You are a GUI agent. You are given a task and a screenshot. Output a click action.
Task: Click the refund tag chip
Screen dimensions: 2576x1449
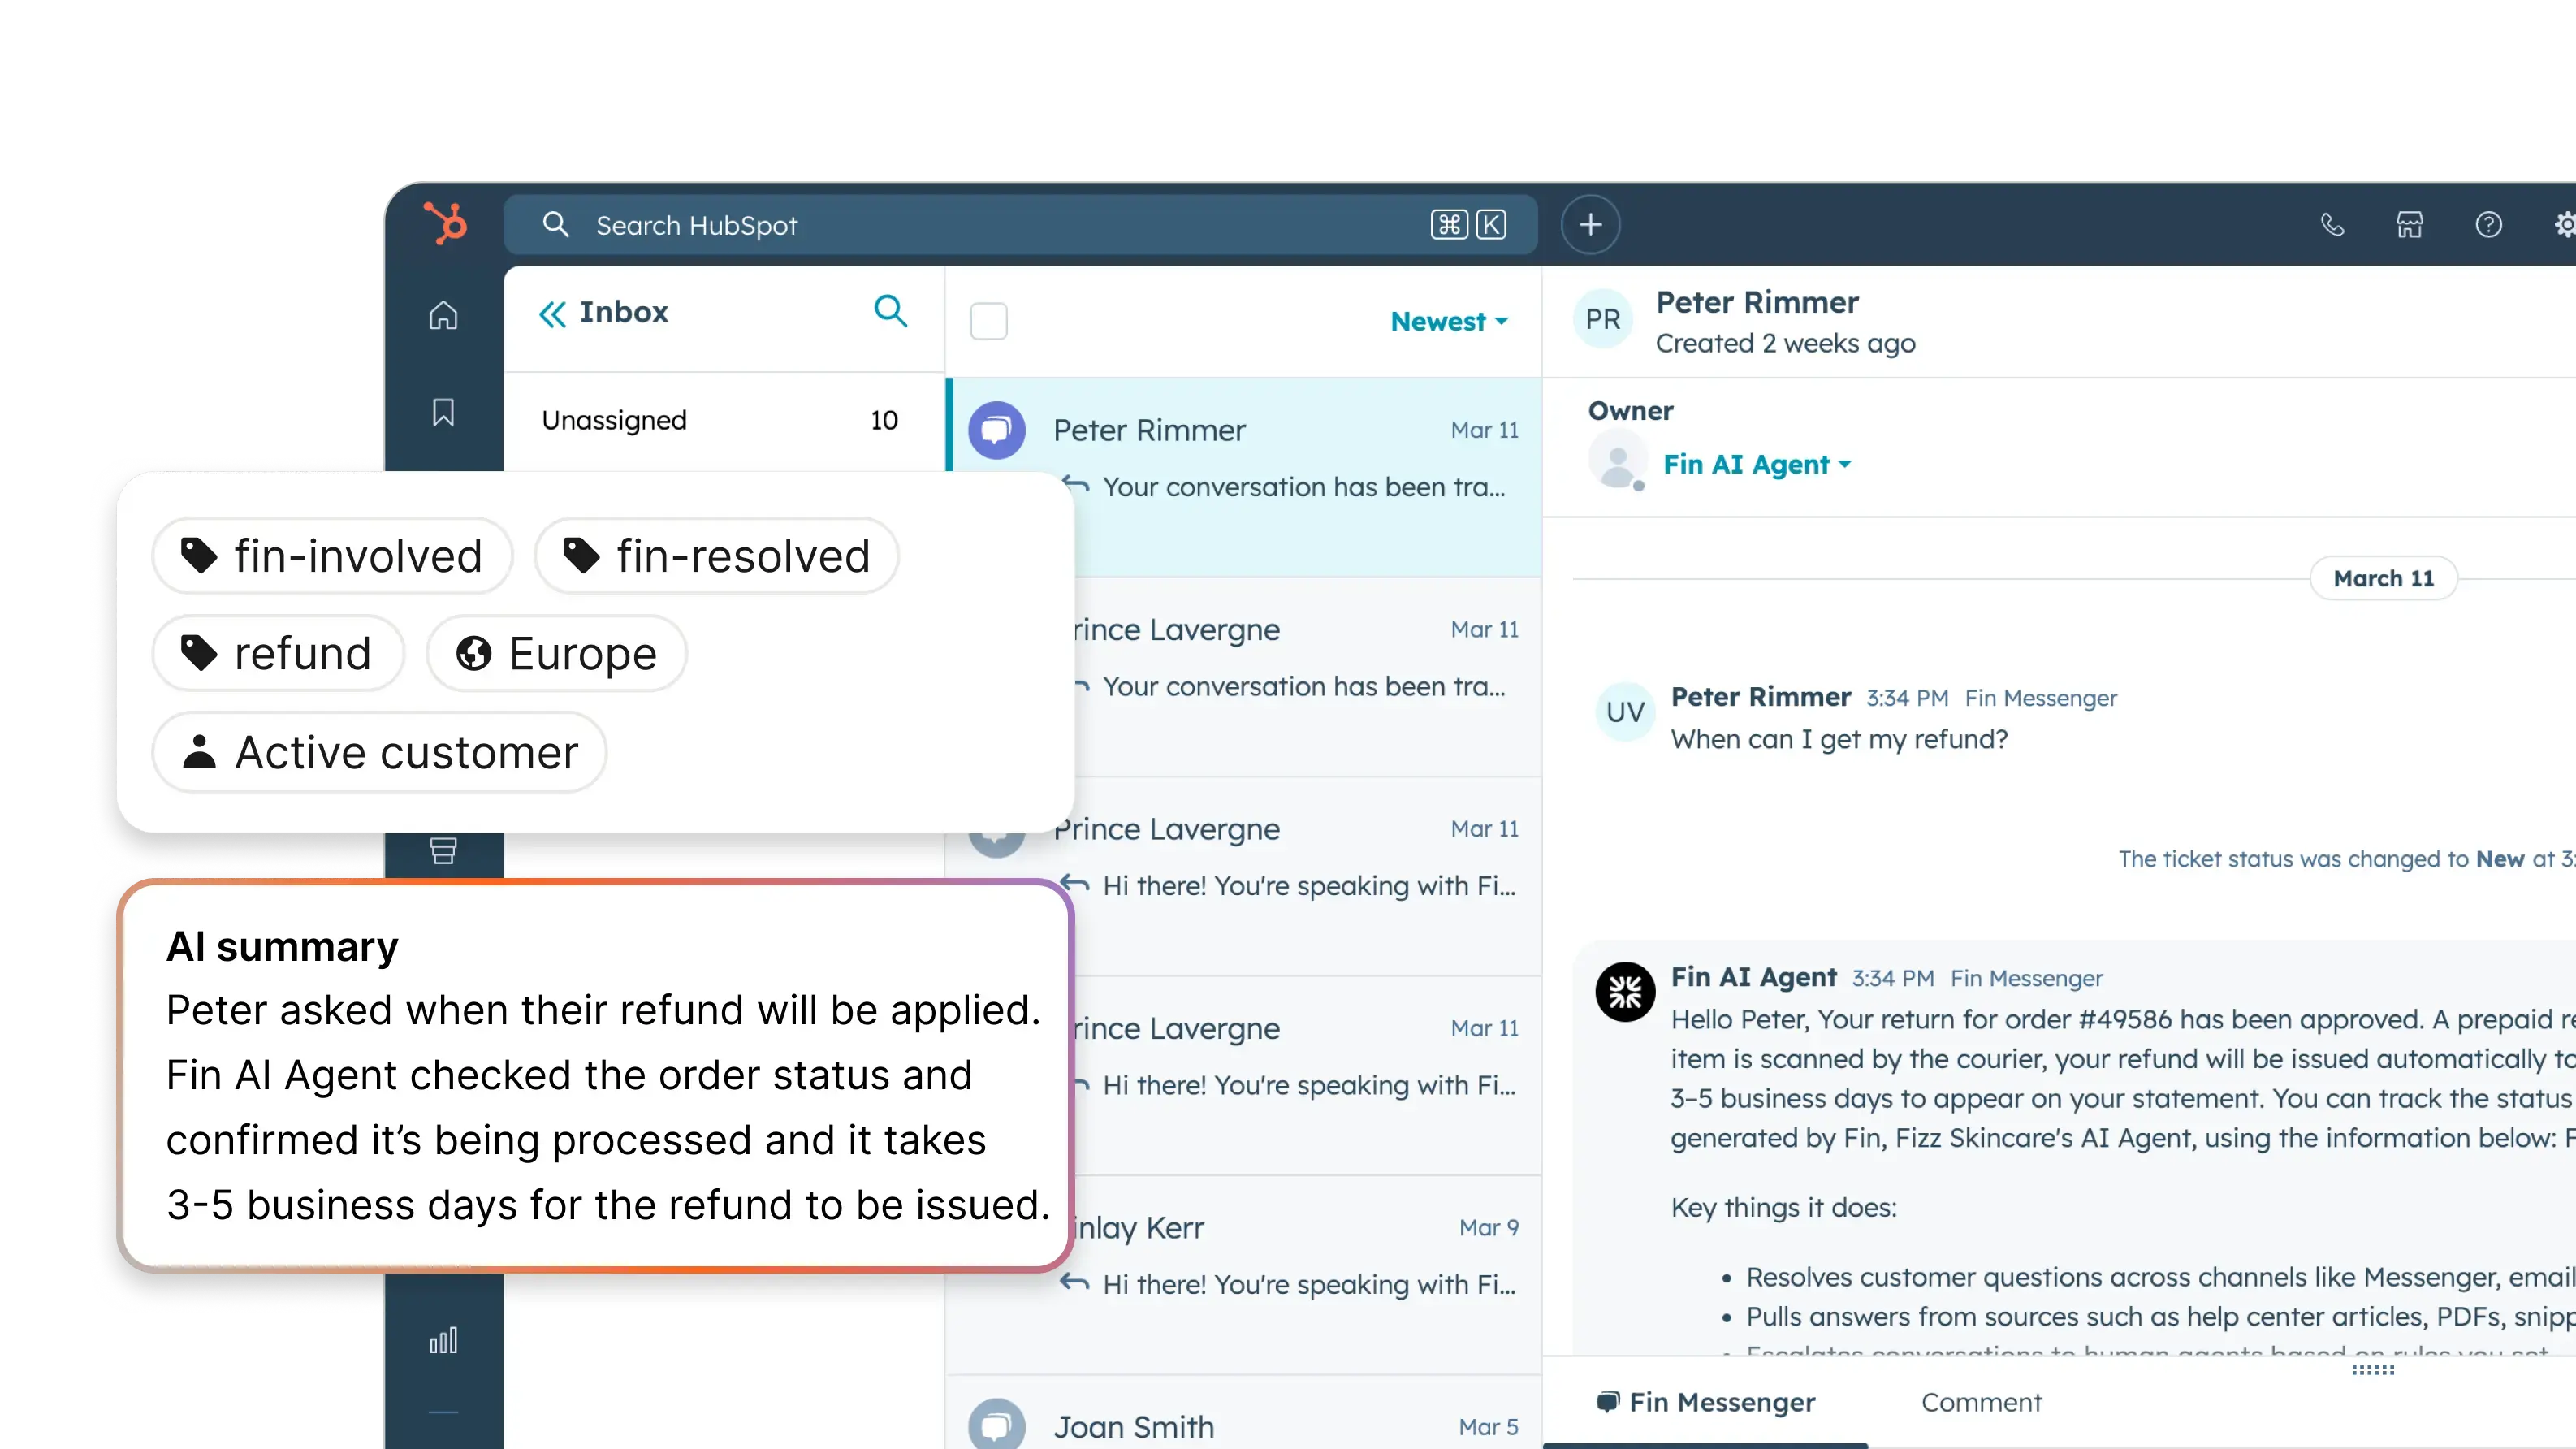click(278, 653)
